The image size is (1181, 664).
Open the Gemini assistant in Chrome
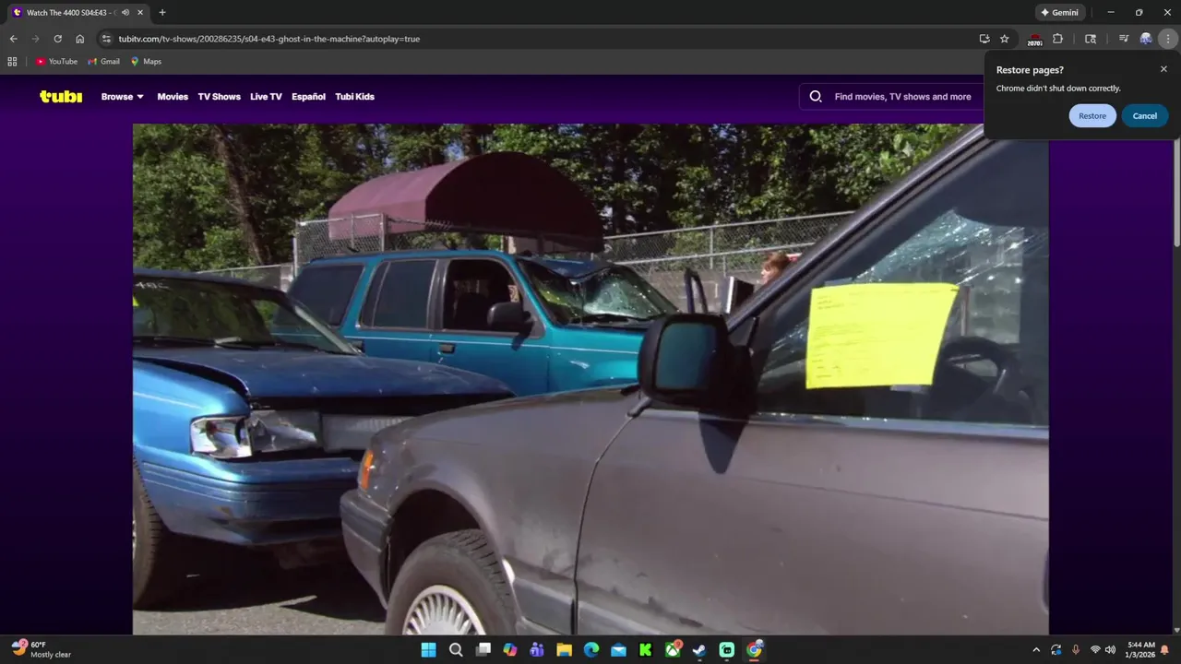[x=1059, y=13]
